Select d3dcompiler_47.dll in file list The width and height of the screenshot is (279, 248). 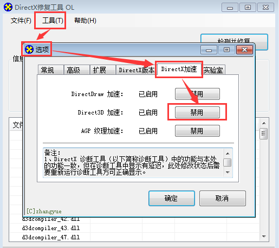51,237
